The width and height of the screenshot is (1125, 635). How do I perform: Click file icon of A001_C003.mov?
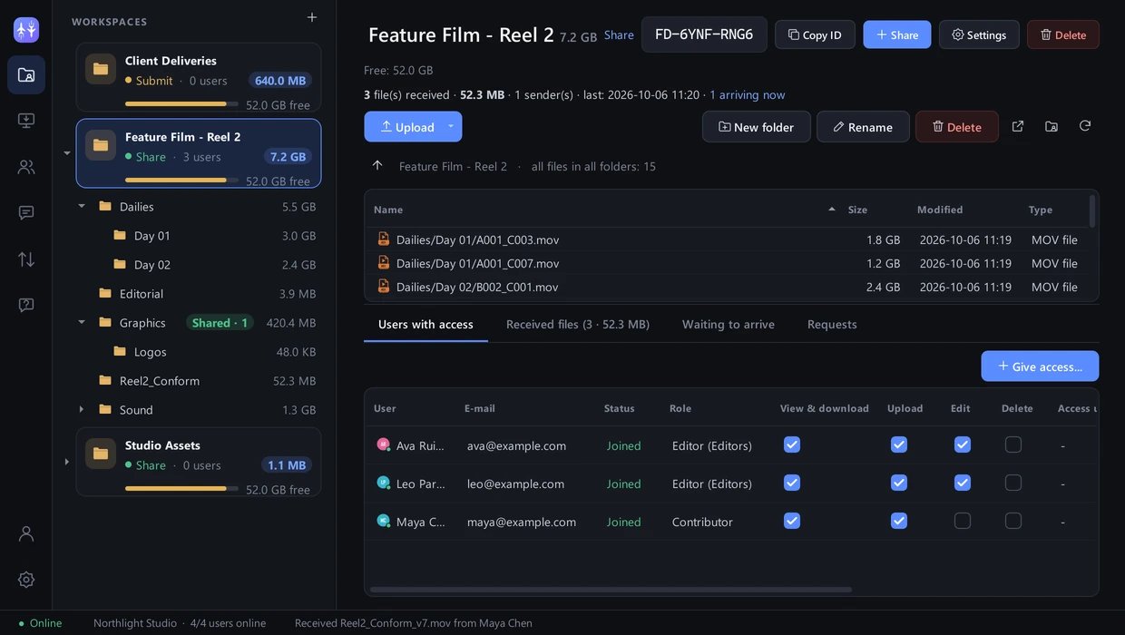(x=384, y=239)
